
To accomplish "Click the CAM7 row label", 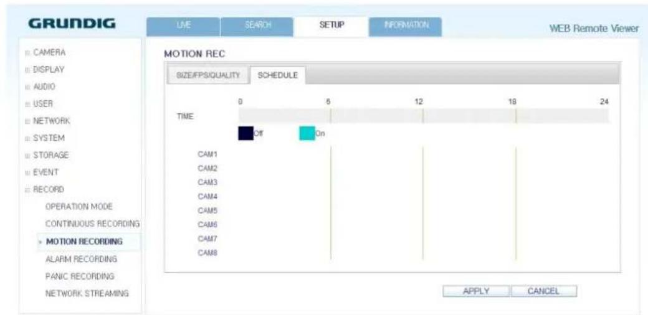I will coord(208,238).
